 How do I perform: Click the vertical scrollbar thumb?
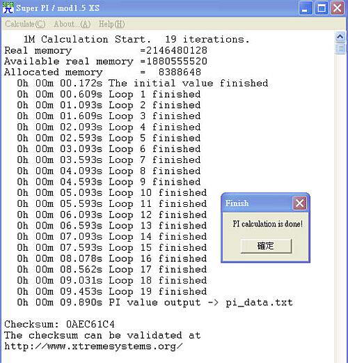(340, 48)
